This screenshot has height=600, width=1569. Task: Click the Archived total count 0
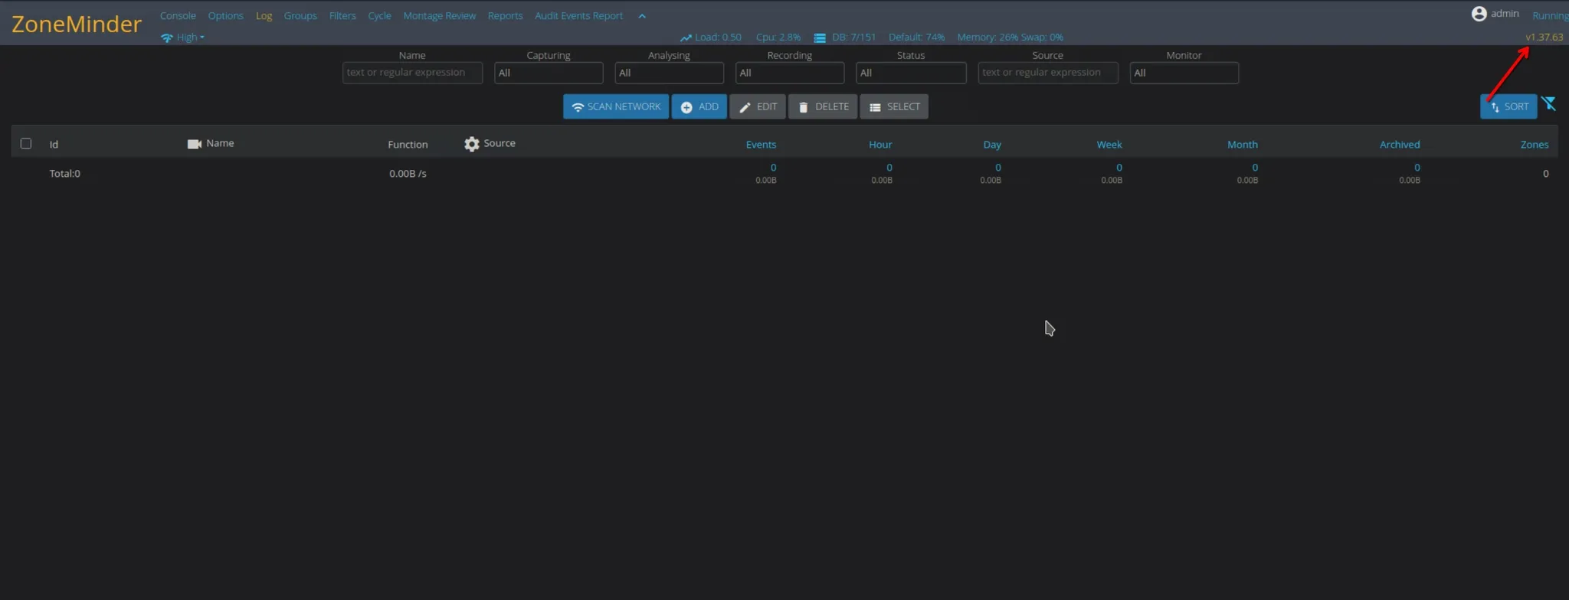1417,167
